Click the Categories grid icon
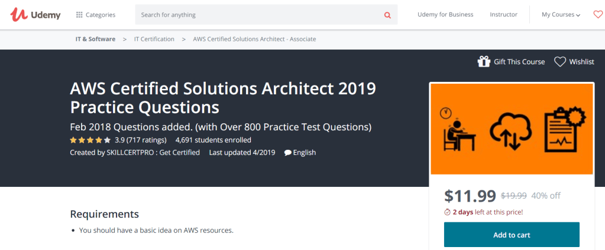The image size is (605, 250). [80, 15]
